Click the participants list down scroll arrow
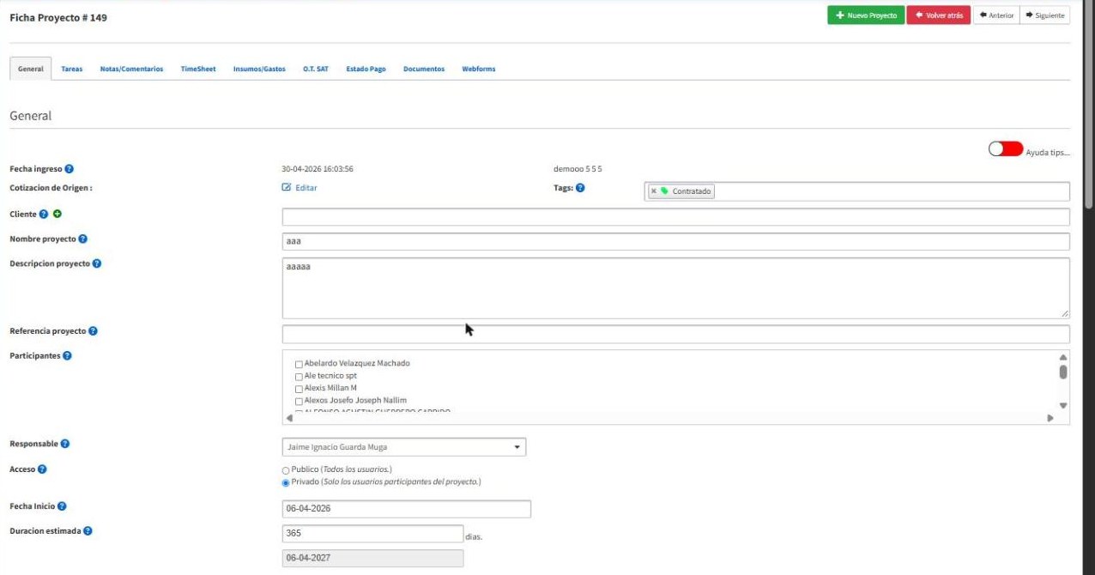The width and height of the screenshot is (1095, 575). coord(1063,406)
